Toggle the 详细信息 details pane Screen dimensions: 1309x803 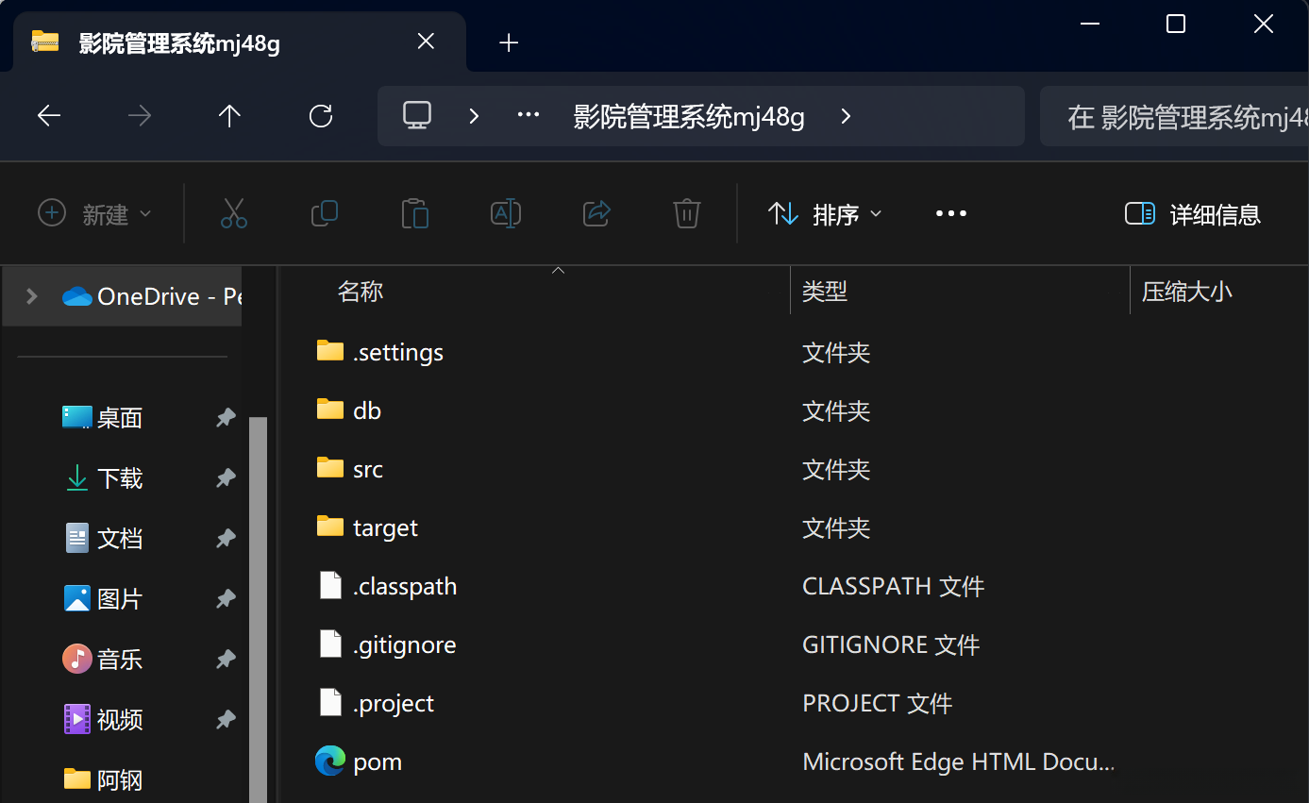pos(1193,214)
